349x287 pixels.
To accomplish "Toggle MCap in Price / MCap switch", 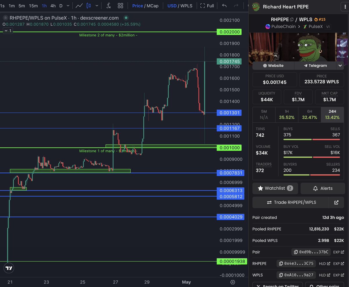I will 153,6.
